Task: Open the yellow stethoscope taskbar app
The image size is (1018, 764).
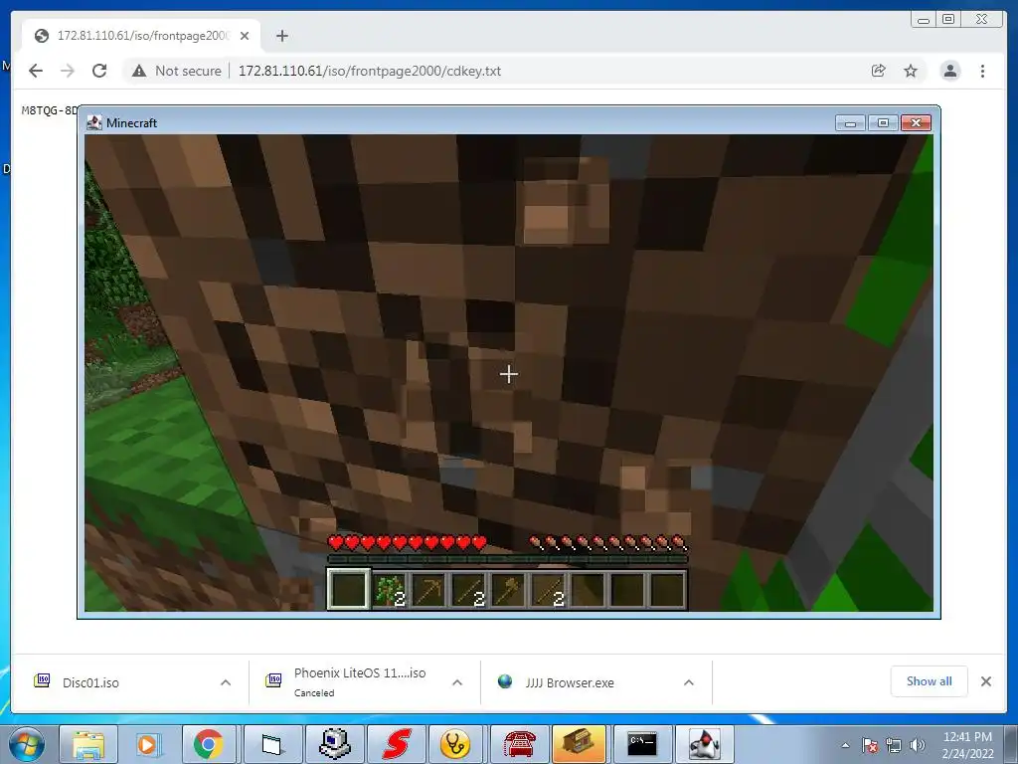Action: coord(455,744)
